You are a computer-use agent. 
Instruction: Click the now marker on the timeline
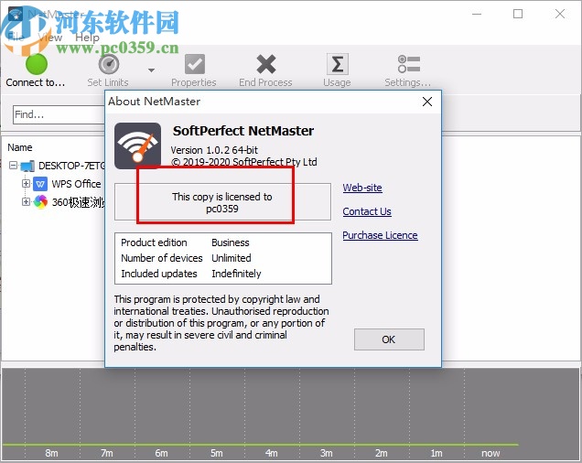pos(490,453)
